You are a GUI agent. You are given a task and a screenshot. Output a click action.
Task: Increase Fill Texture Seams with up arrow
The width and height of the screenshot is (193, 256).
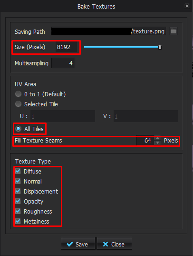pyautogui.click(x=157, y=138)
